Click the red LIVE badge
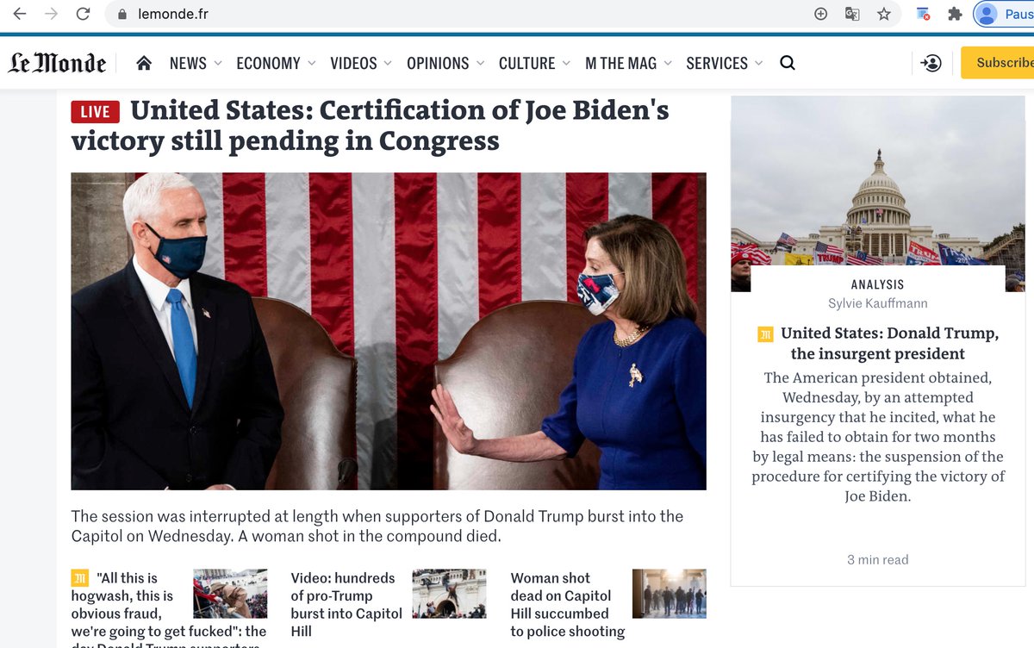Screen dimensions: 1034x648 point(95,111)
